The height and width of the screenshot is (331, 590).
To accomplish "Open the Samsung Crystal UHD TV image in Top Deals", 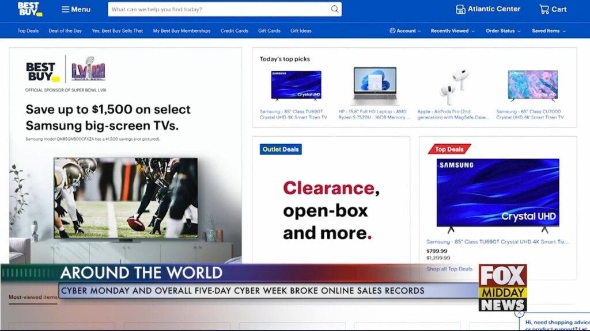I will (498, 195).
